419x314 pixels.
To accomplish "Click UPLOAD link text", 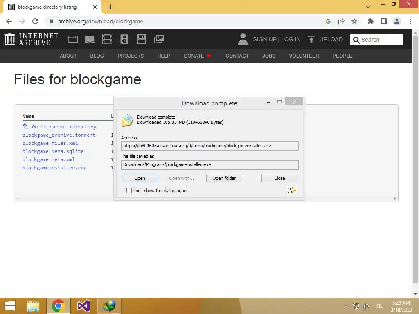I will click(331, 39).
